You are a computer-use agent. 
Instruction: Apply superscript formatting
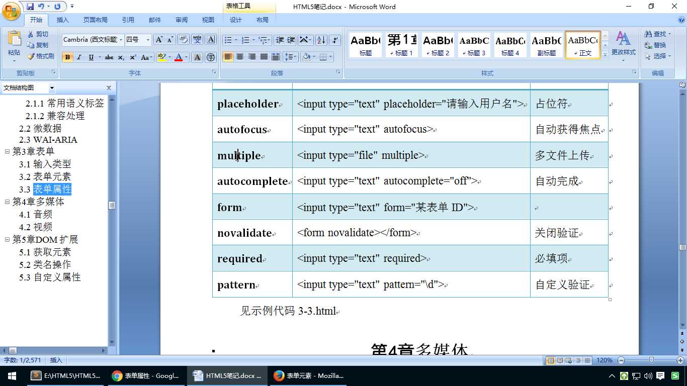133,57
